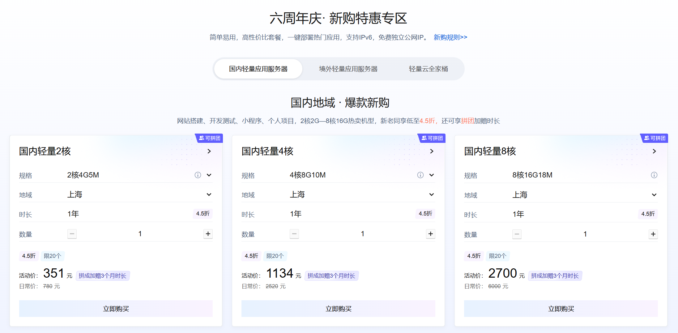Click 国内轻量8核 card title
Viewport: 678px width, 333px height.
[490, 151]
